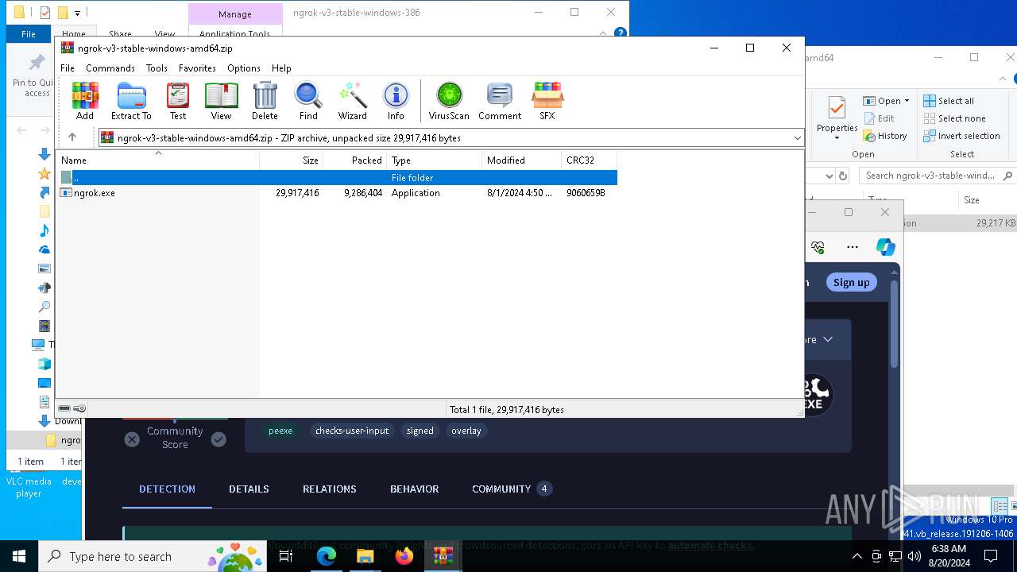
Task: Open File Explorer from the taskbar
Action: coord(365,556)
